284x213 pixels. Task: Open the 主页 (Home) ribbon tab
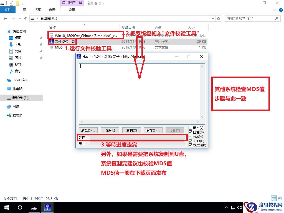(x=22, y=9)
